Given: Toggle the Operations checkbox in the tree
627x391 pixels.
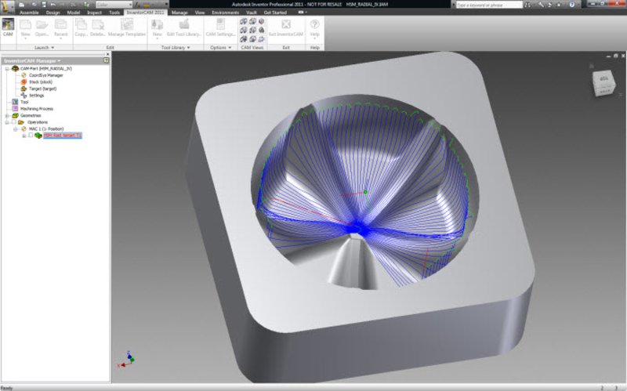Looking at the screenshot, I should pos(13,121).
